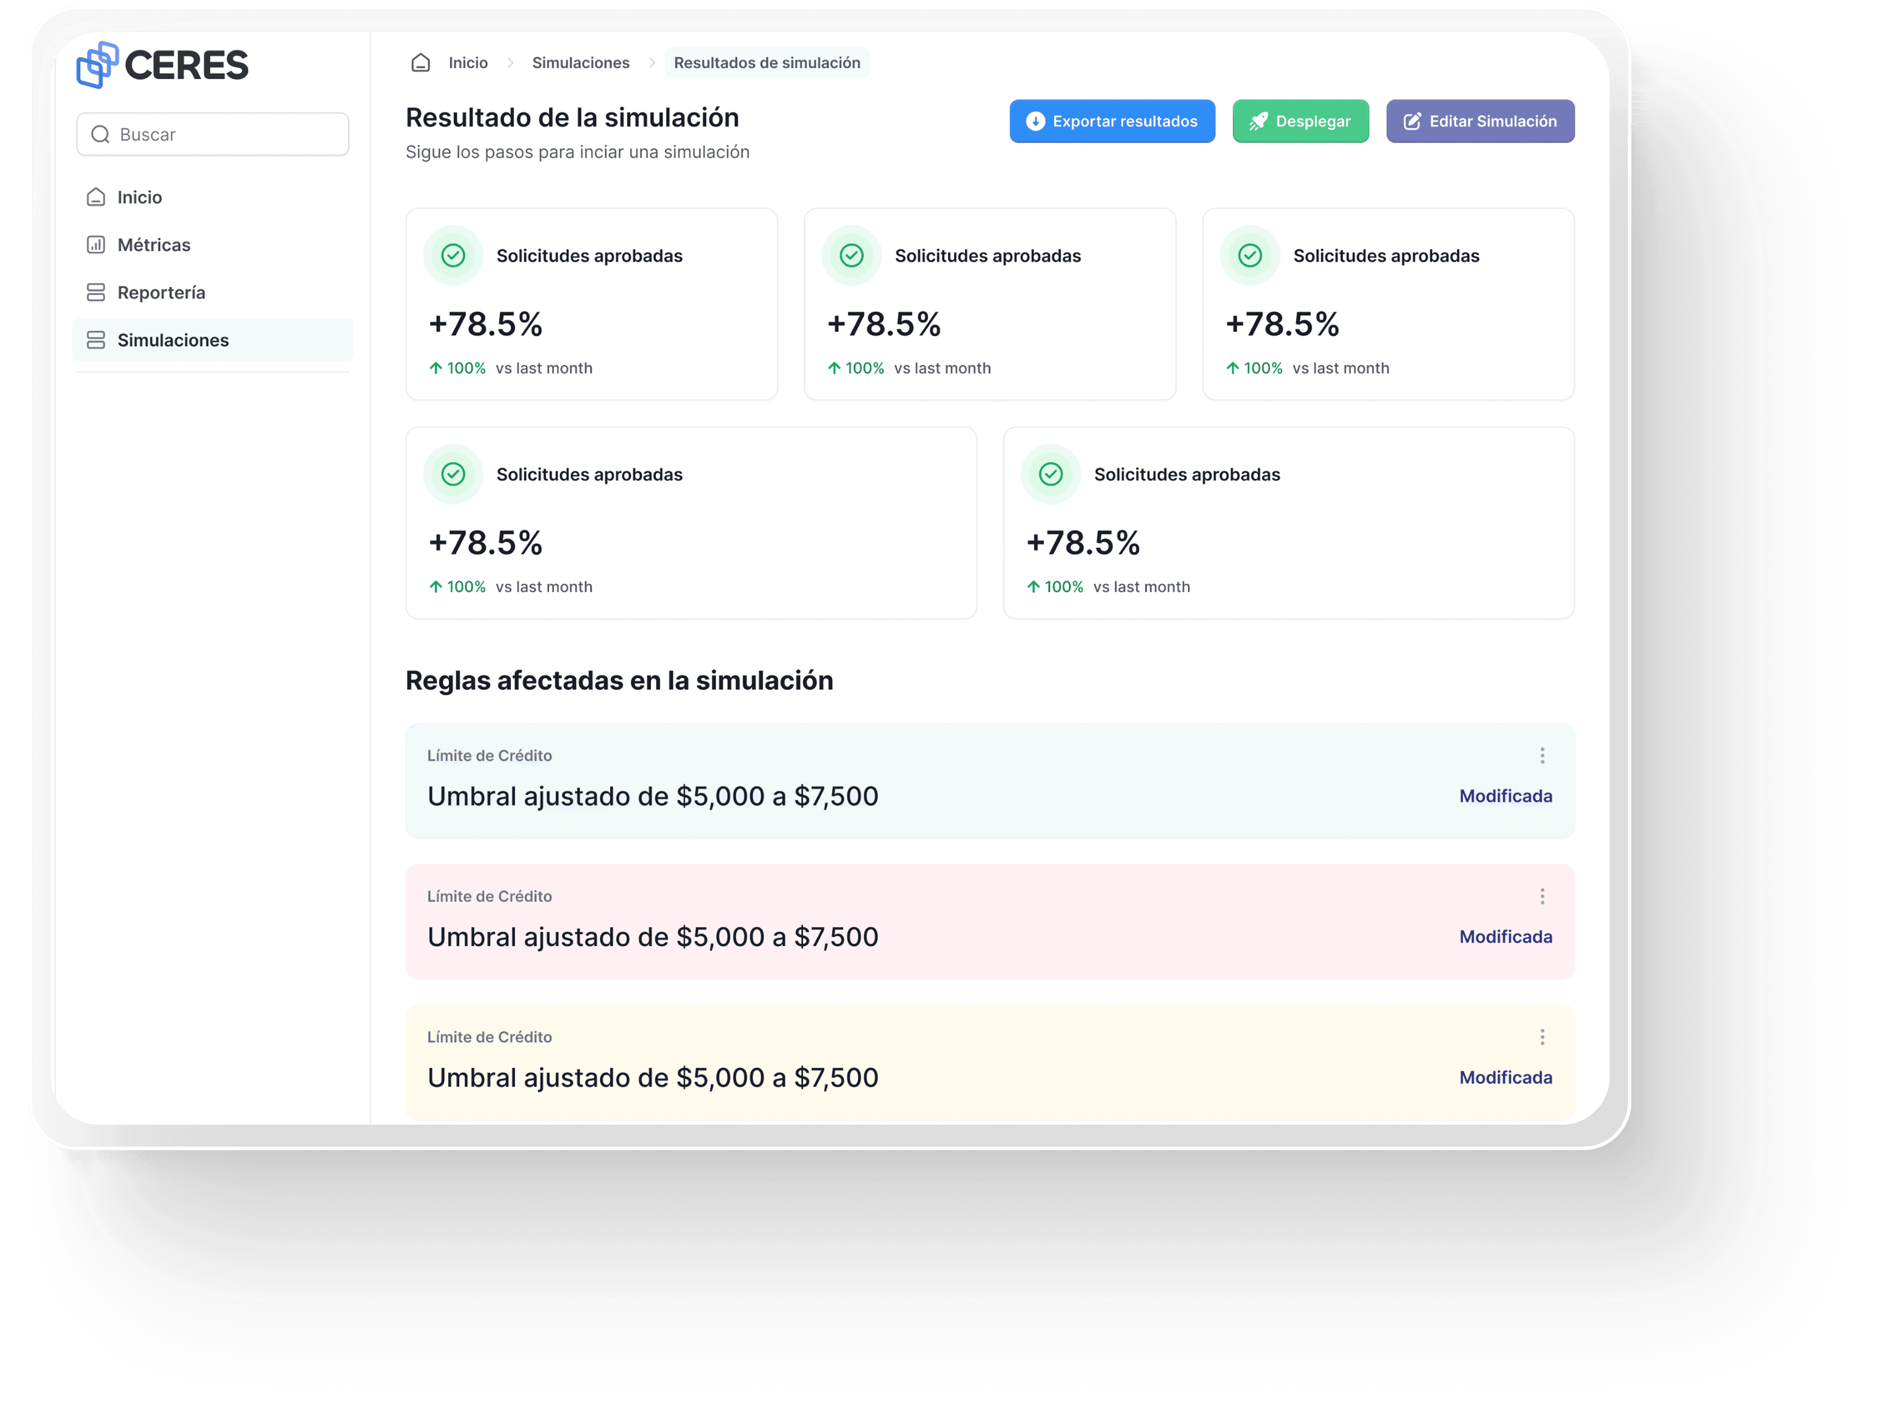Click the download icon on Exportar resultados
The width and height of the screenshot is (1881, 1422).
click(x=1035, y=122)
